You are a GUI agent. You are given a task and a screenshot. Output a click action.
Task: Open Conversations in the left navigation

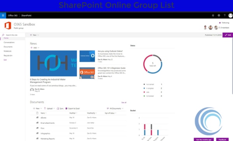pos(9,42)
